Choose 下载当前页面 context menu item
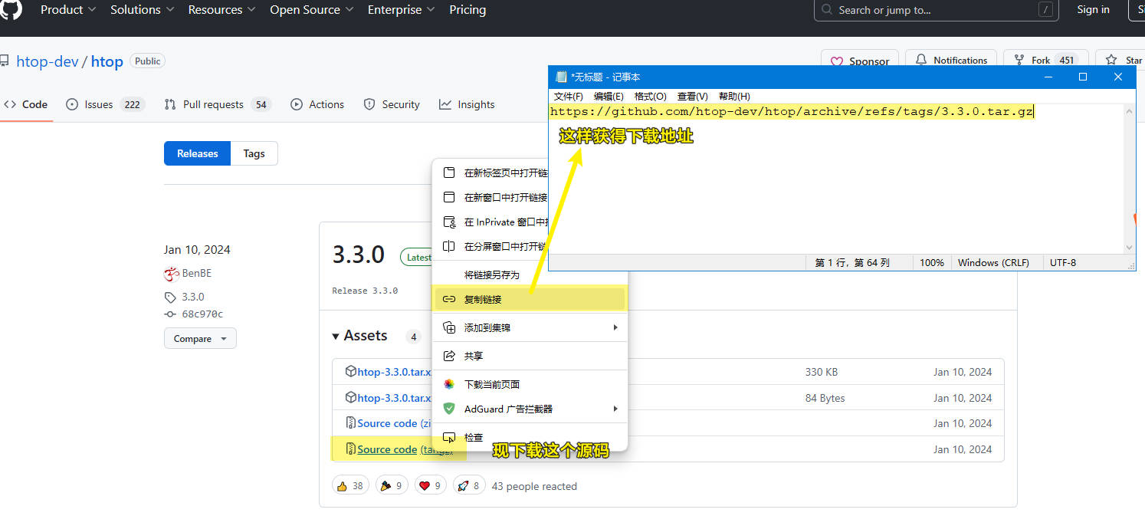 click(530, 384)
